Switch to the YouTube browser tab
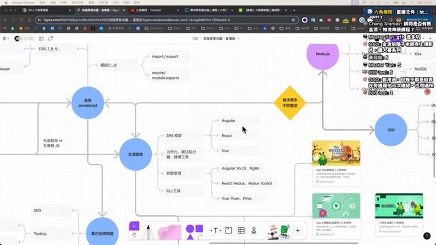The width and height of the screenshot is (436, 245). (x=155, y=10)
